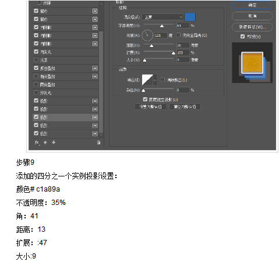Uncheck the 颜色叠加 checkbox
279x262 pixels.
(36, 68)
